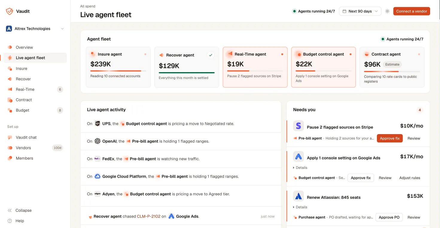Click Adjust rules on the Google Ads item
Viewport: 440px width, 228px height.
[x=409, y=178]
